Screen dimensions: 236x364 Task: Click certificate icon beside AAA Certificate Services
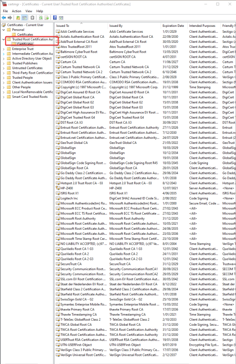(58, 31)
